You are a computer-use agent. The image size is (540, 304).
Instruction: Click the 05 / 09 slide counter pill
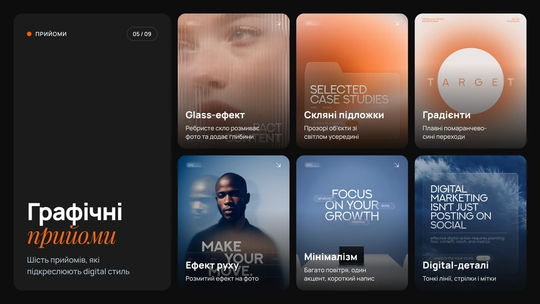(142, 34)
